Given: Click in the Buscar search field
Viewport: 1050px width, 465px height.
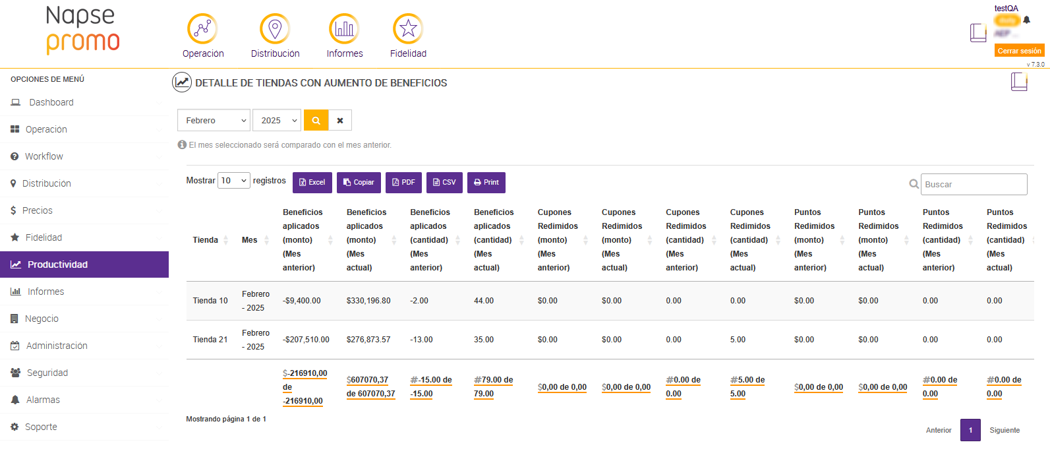Looking at the screenshot, I should [x=974, y=185].
